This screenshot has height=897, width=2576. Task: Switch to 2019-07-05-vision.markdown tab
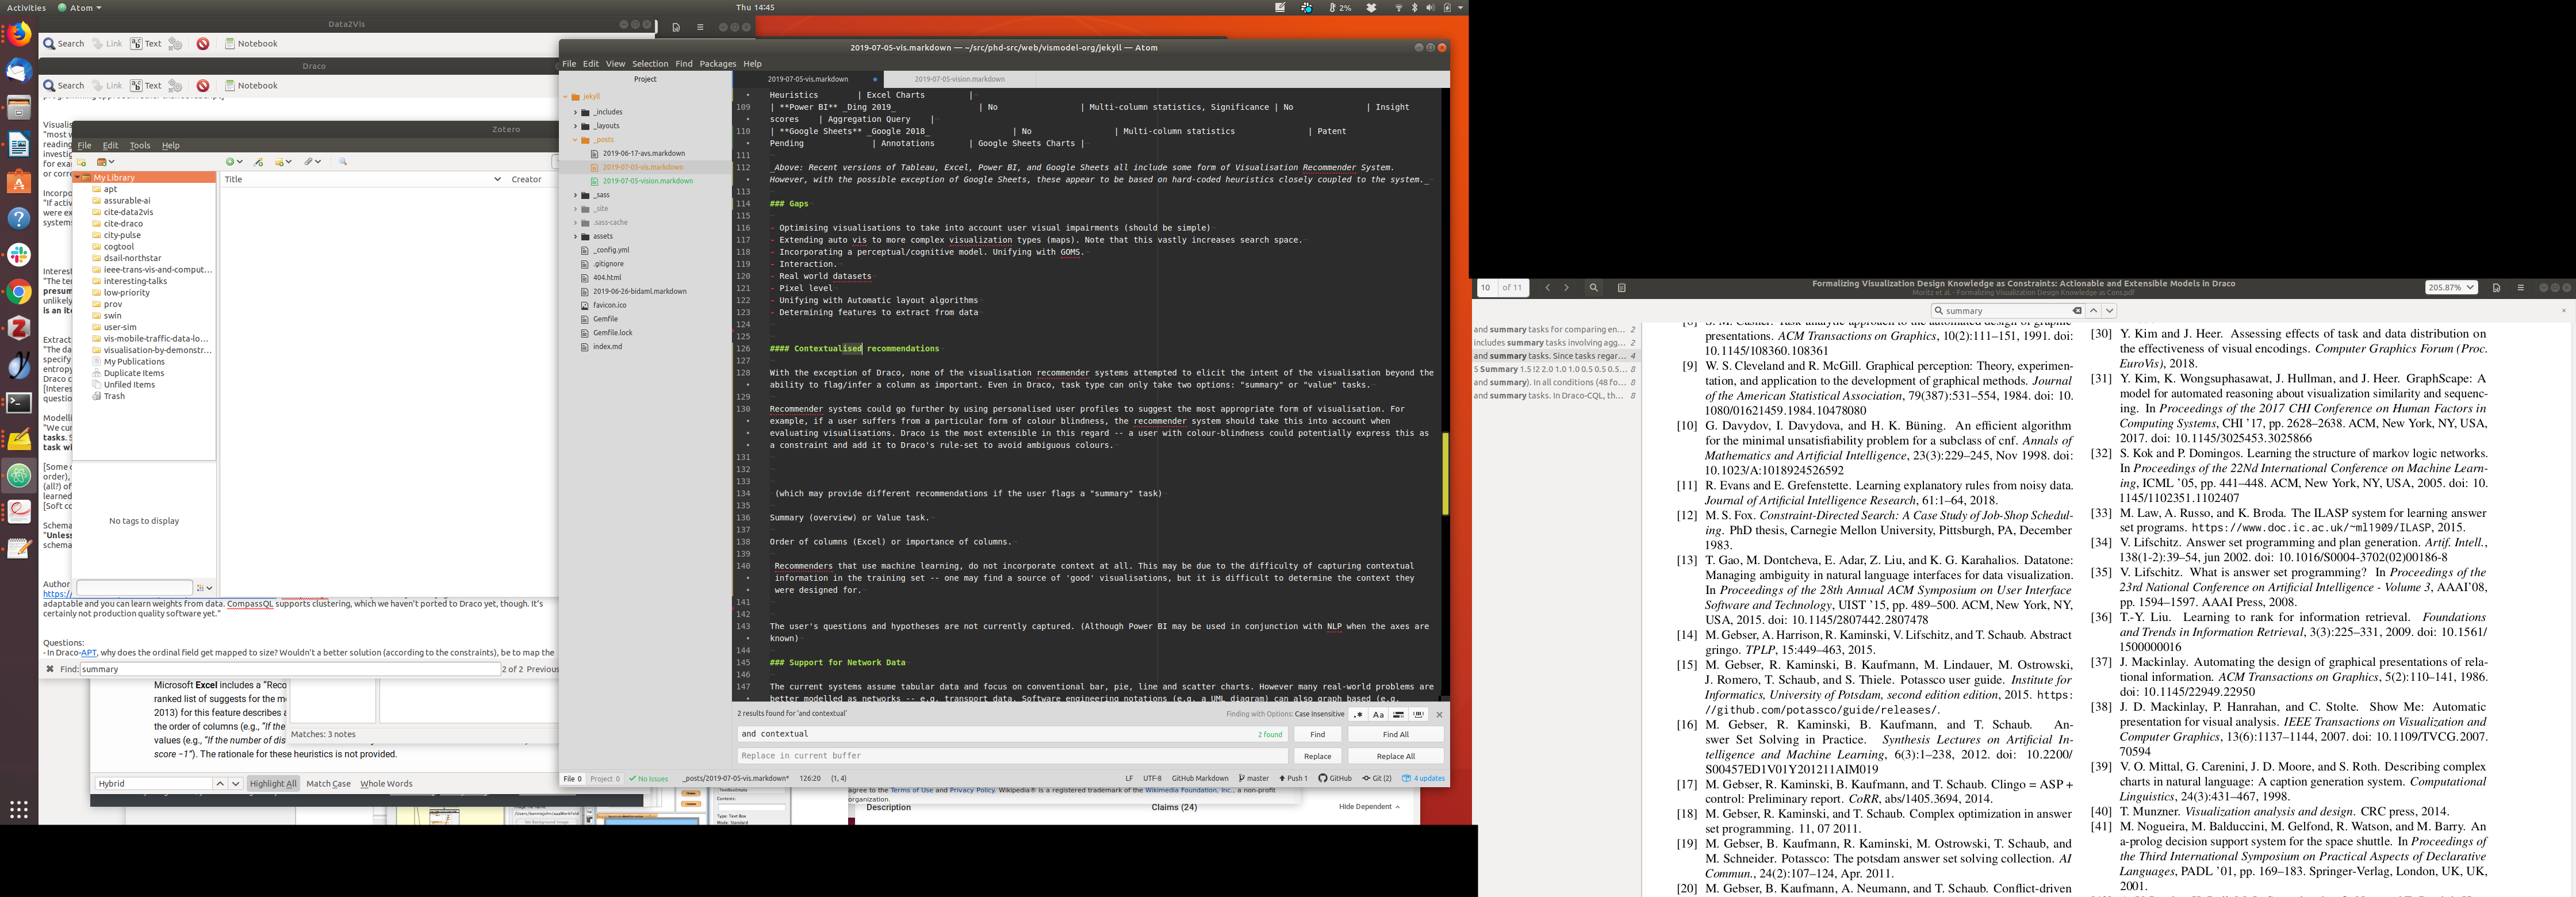959,79
